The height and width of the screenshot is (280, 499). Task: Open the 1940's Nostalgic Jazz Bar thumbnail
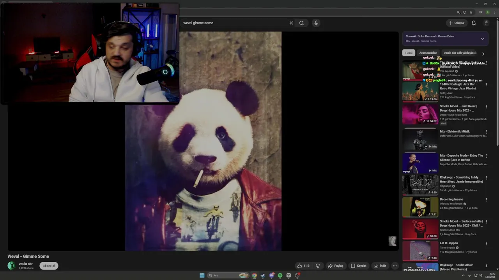click(420, 92)
